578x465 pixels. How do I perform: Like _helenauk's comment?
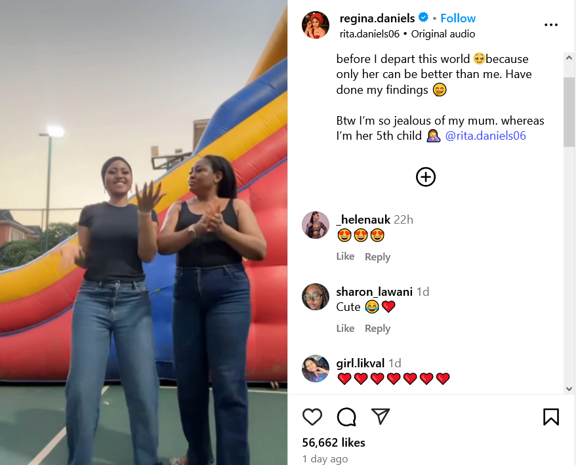(x=345, y=256)
